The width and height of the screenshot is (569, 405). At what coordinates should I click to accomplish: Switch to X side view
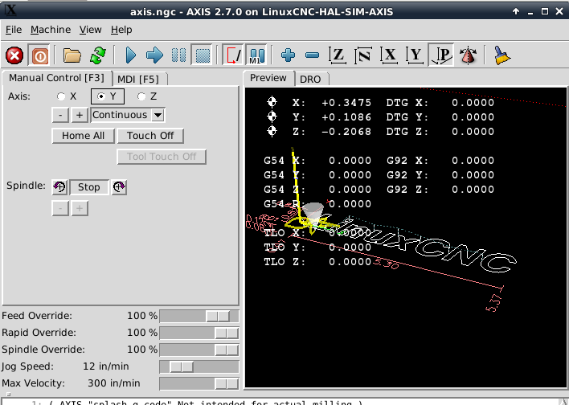(389, 55)
